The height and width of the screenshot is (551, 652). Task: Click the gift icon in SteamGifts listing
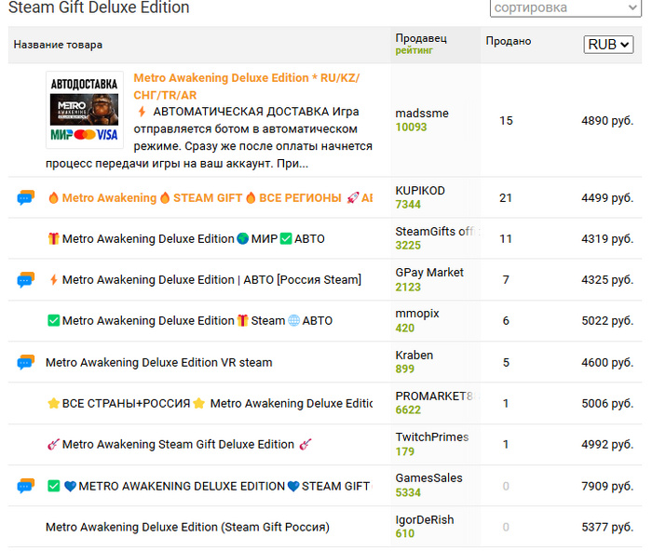coord(54,239)
